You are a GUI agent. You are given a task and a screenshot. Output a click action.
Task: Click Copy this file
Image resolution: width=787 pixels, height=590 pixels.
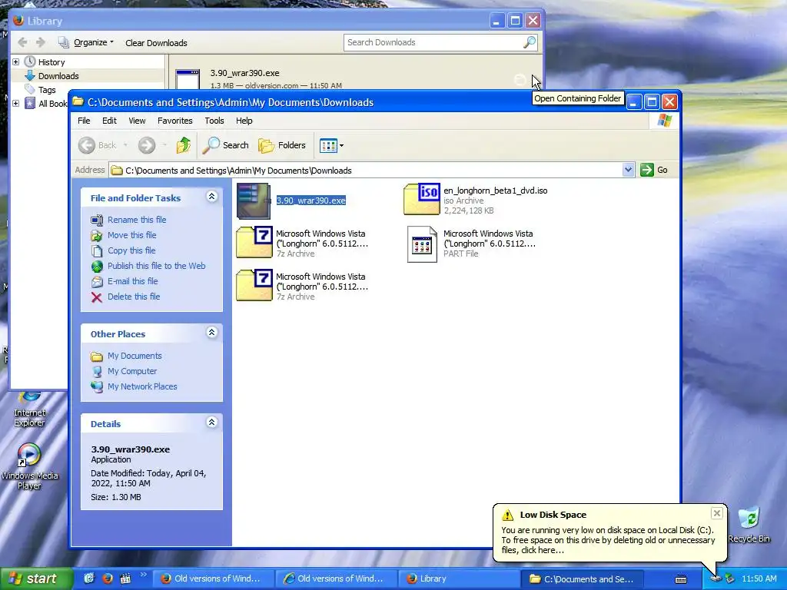pyautogui.click(x=131, y=250)
